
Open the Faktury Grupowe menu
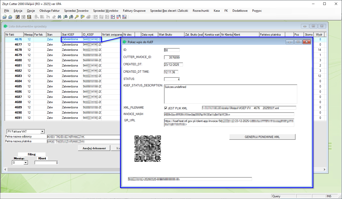point(134,11)
